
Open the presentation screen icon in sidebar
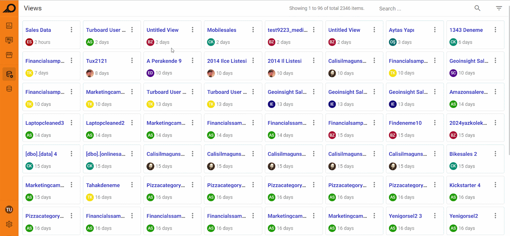coord(9,40)
